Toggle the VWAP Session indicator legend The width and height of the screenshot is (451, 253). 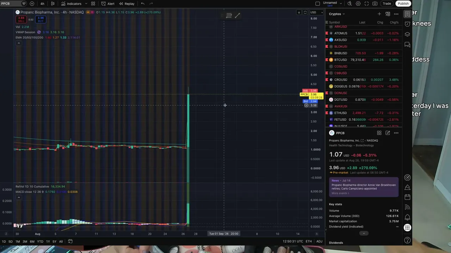coord(25,32)
